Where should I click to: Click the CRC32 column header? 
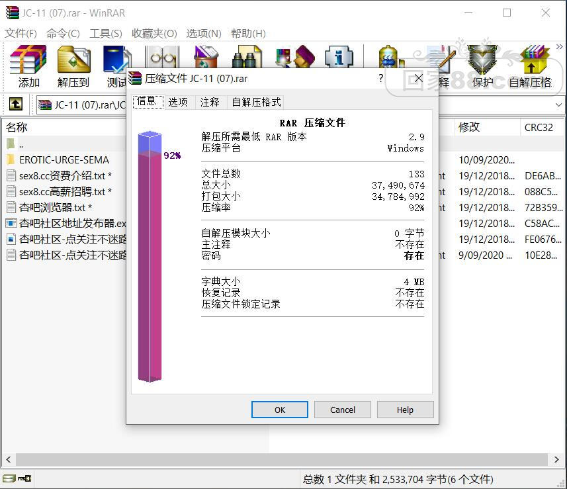click(x=539, y=127)
